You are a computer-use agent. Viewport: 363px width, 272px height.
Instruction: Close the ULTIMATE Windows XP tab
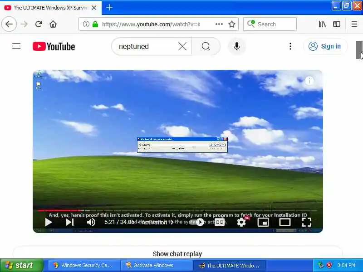94,8
